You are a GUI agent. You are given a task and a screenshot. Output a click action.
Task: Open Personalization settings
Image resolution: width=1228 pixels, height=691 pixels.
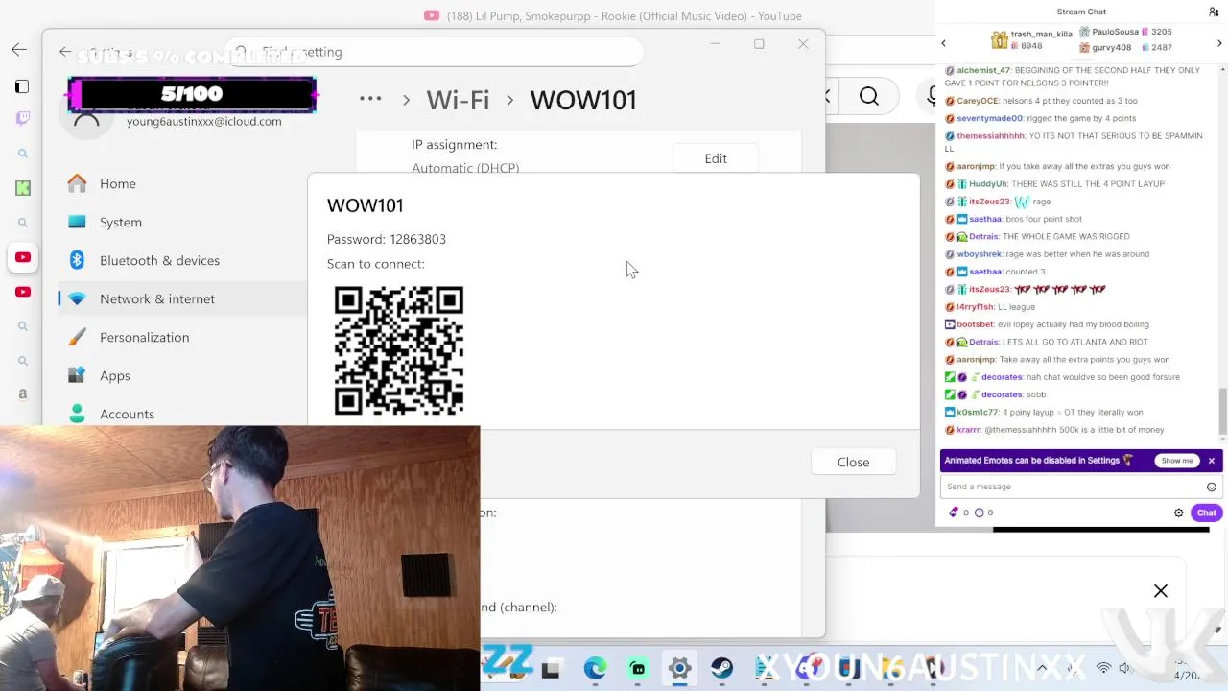pyautogui.click(x=144, y=337)
